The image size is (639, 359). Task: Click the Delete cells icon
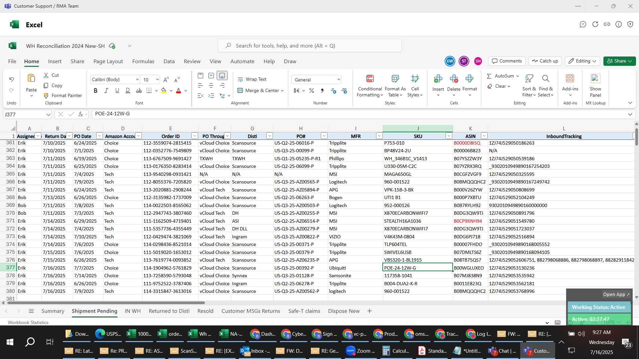[x=454, y=78]
